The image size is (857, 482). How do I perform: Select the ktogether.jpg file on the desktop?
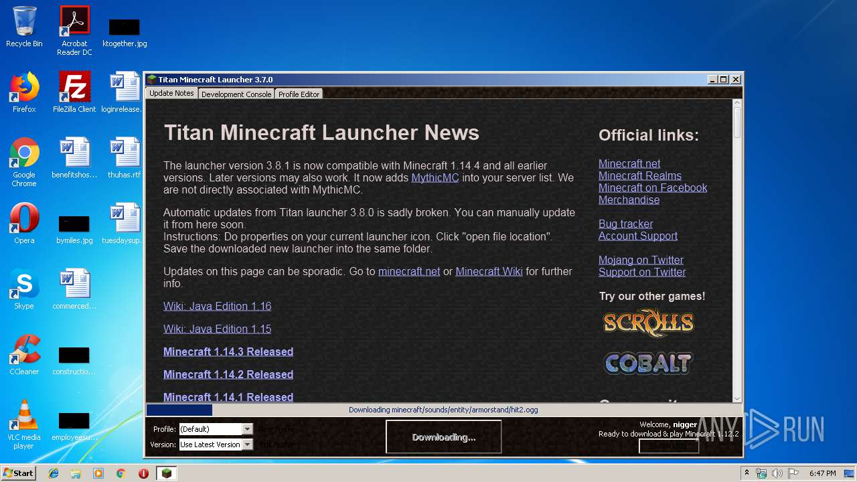click(125, 33)
